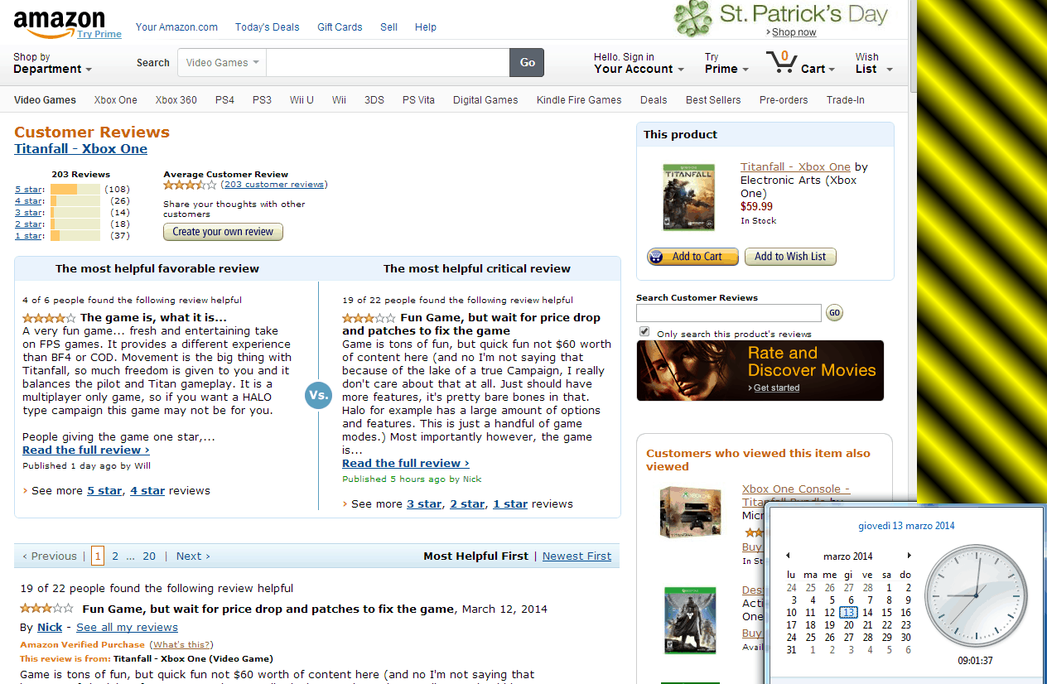Go to the Next reviews page
This screenshot has height=684, width=1047.
tap(193, 556)
